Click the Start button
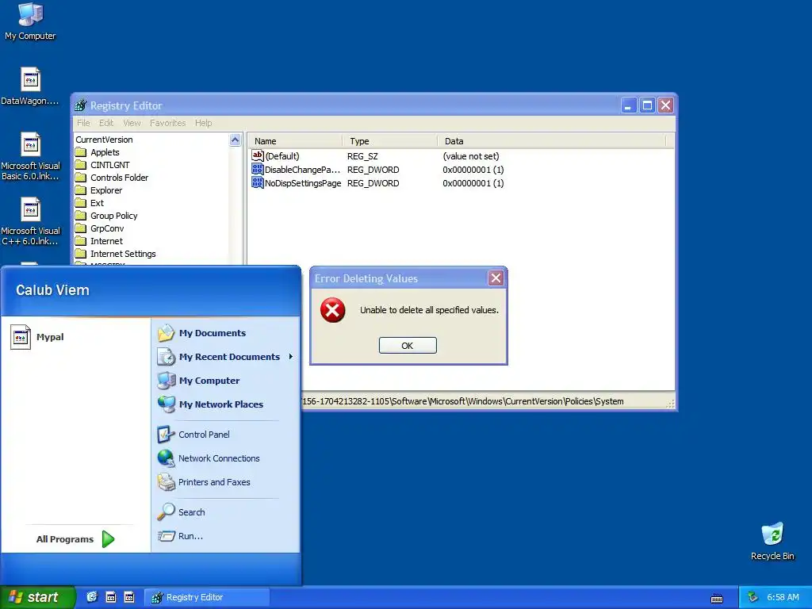The image size is (812, 609). (x=37, y=597)
